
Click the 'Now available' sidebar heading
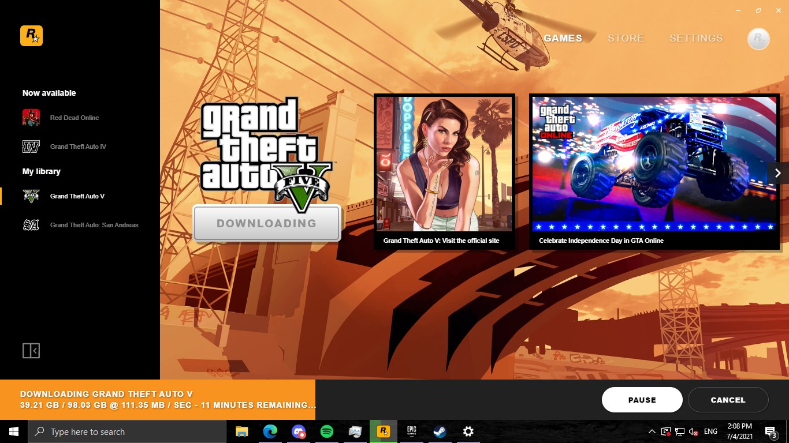[49, 93]
